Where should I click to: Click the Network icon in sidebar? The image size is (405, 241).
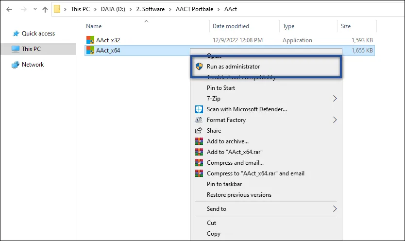click(x=16, y=65)
